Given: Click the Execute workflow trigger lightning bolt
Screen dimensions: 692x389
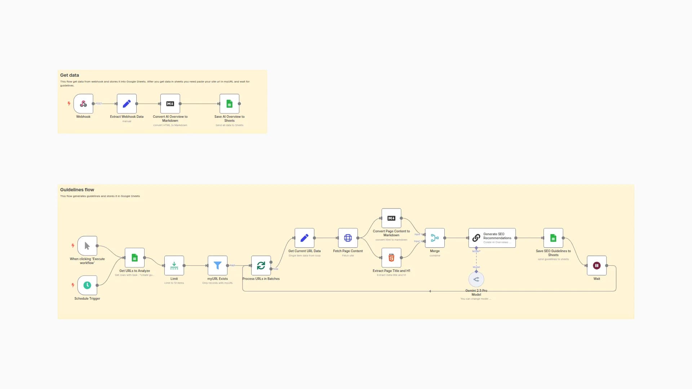Looking at the screenshot, I should pyautogui.click(x=73, y=246).
